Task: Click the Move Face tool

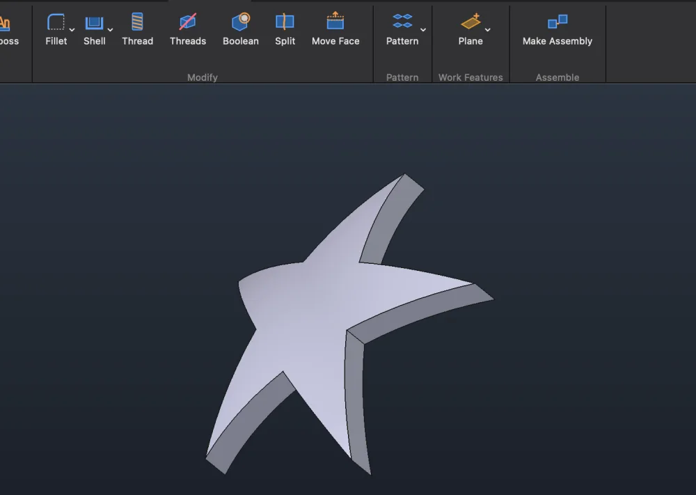Action: (335, 29)
